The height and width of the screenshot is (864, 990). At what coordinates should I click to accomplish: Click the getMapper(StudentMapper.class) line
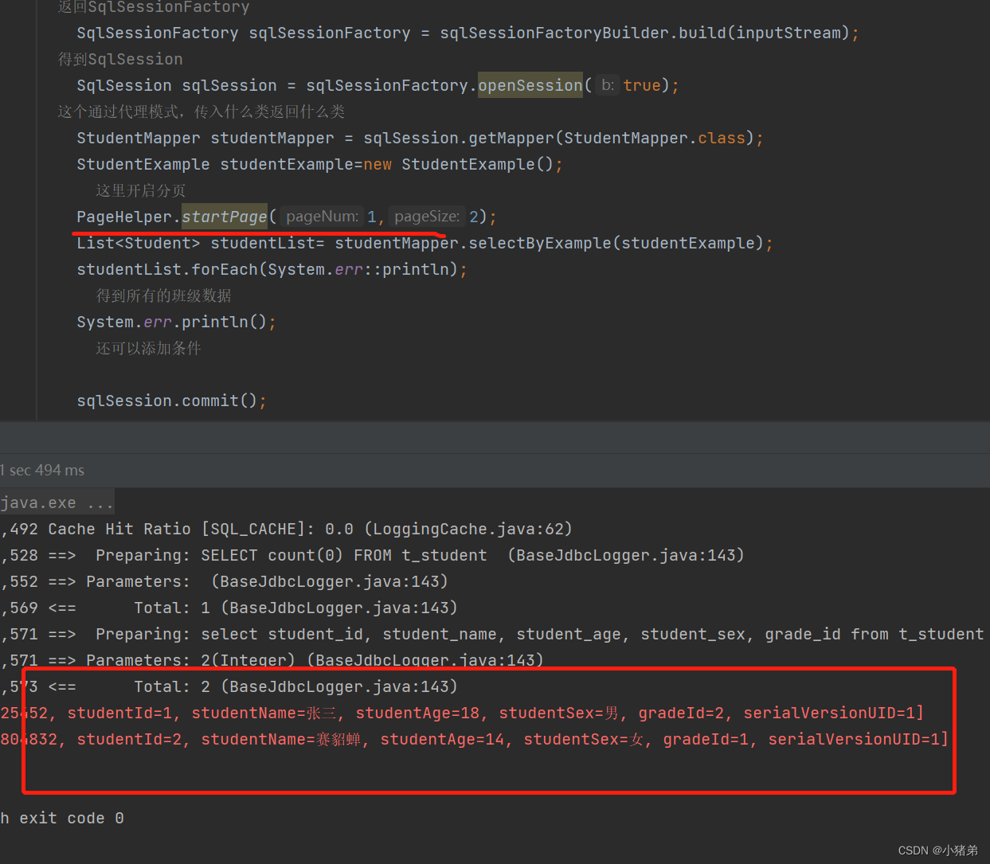tap(420, 138)
